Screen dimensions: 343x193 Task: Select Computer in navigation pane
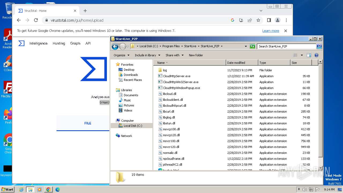click(x=127, y=121)
